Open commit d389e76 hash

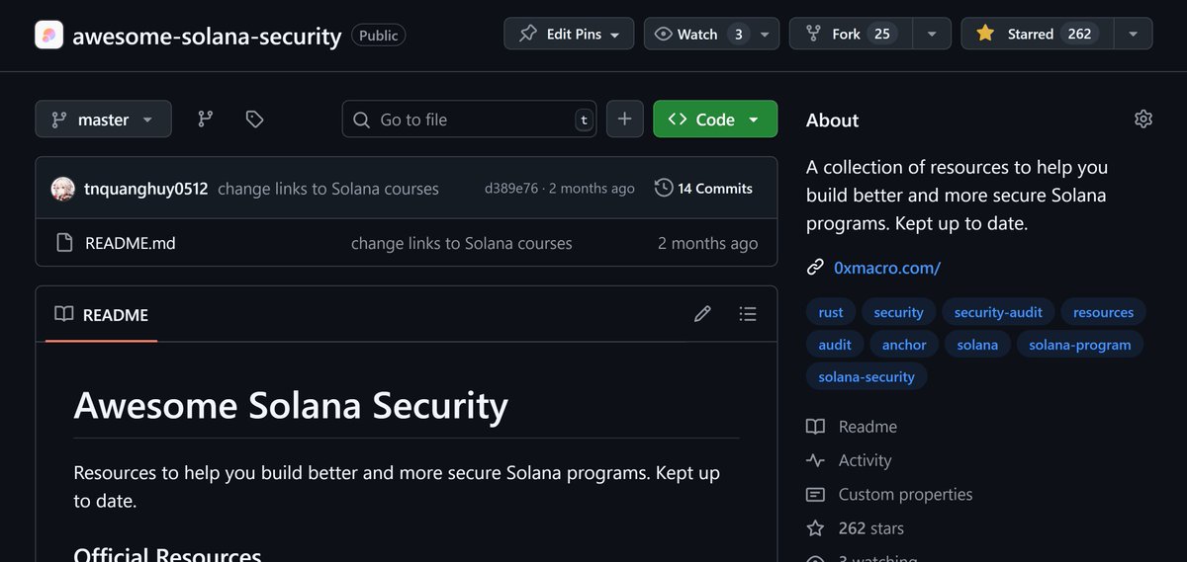[x=511, y=189]
